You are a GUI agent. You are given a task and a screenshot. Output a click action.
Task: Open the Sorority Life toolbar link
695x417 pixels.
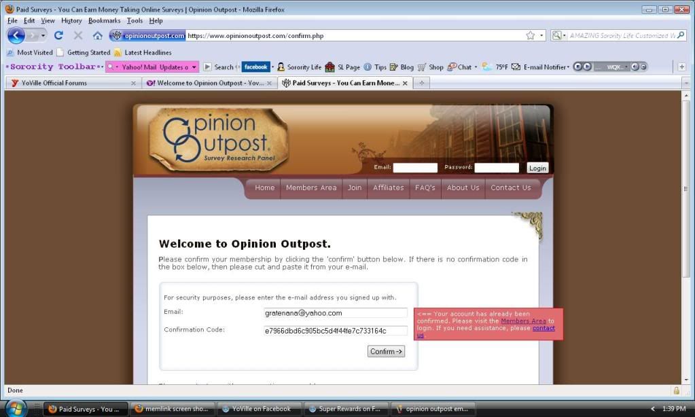tap(299, 67)
